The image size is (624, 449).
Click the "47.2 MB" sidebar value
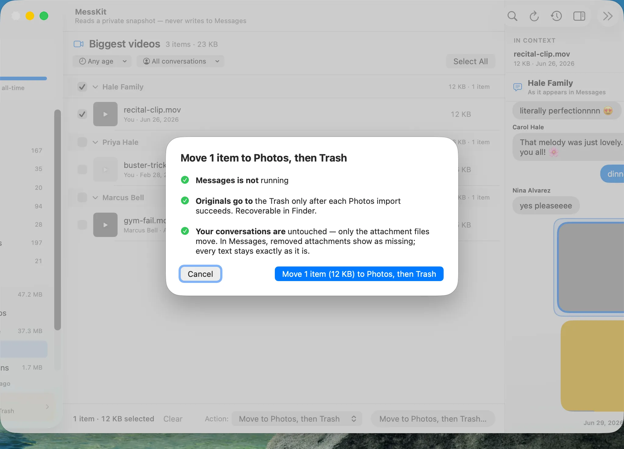[x=30, y=294]
